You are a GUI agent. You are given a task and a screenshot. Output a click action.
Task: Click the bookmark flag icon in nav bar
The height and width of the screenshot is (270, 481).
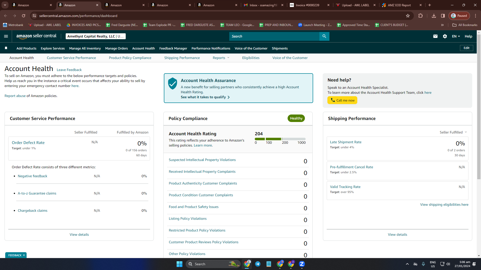[x=6, y=48]
